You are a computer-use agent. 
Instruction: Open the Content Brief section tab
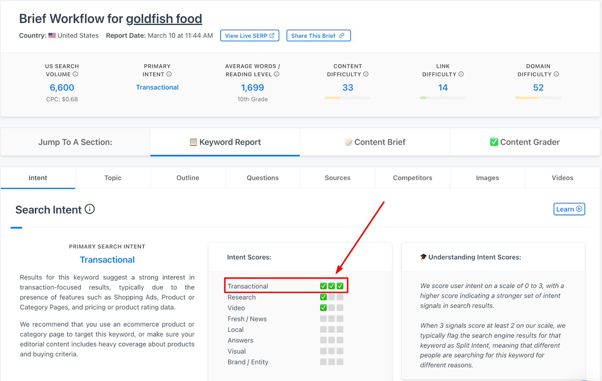(x=375, y=142)
